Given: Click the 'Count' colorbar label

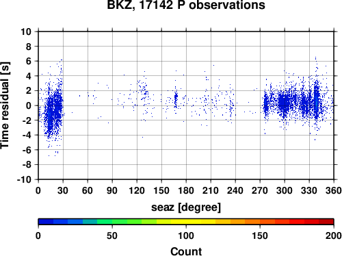Looking at the screenshot, I should pos(186,251).
